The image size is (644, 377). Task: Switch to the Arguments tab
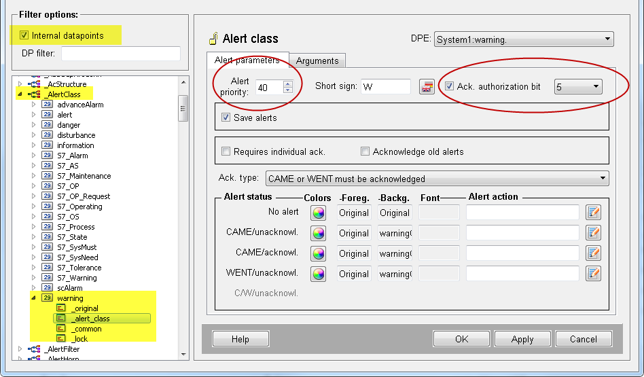point(317,60)
